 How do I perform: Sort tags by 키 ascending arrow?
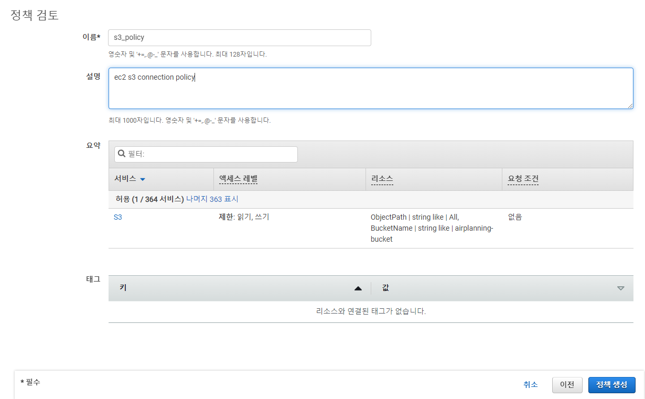tap(358, 288)
